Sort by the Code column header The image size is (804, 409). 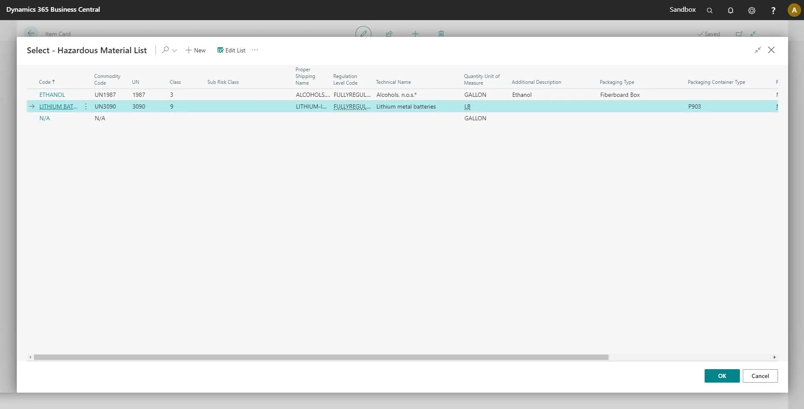(45, 82)
